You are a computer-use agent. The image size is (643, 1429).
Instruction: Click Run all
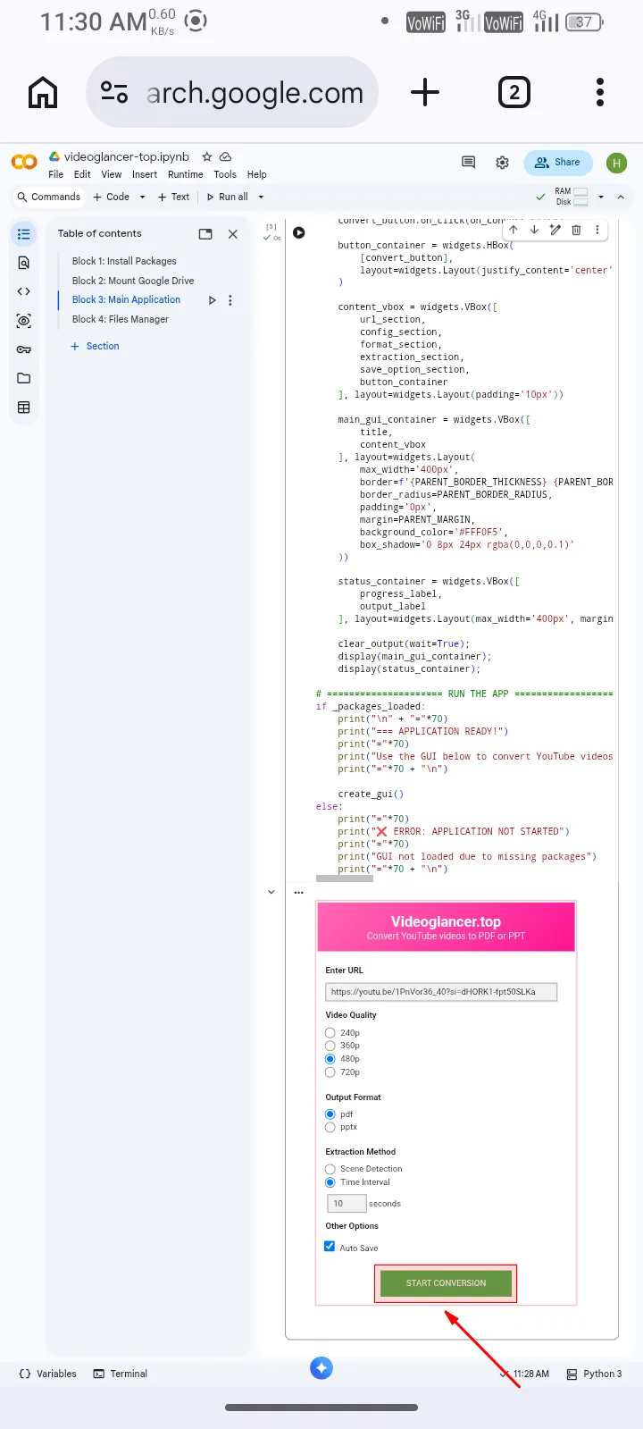coord(227,197)
